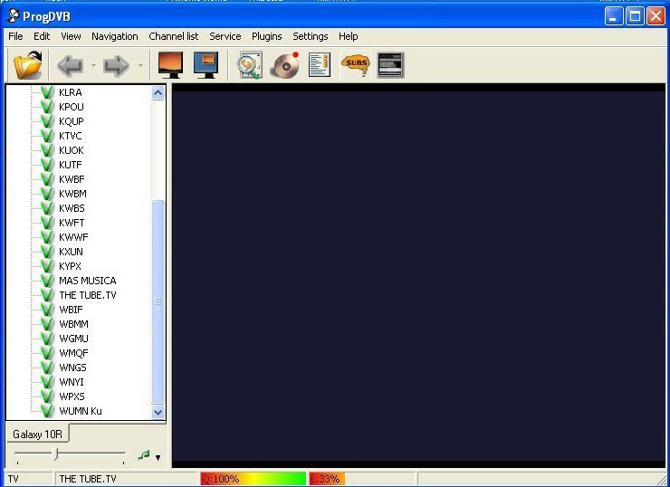Select channel WMQF in the list
The height and width of the screenshot is (487, 670).
pos(73,353)
